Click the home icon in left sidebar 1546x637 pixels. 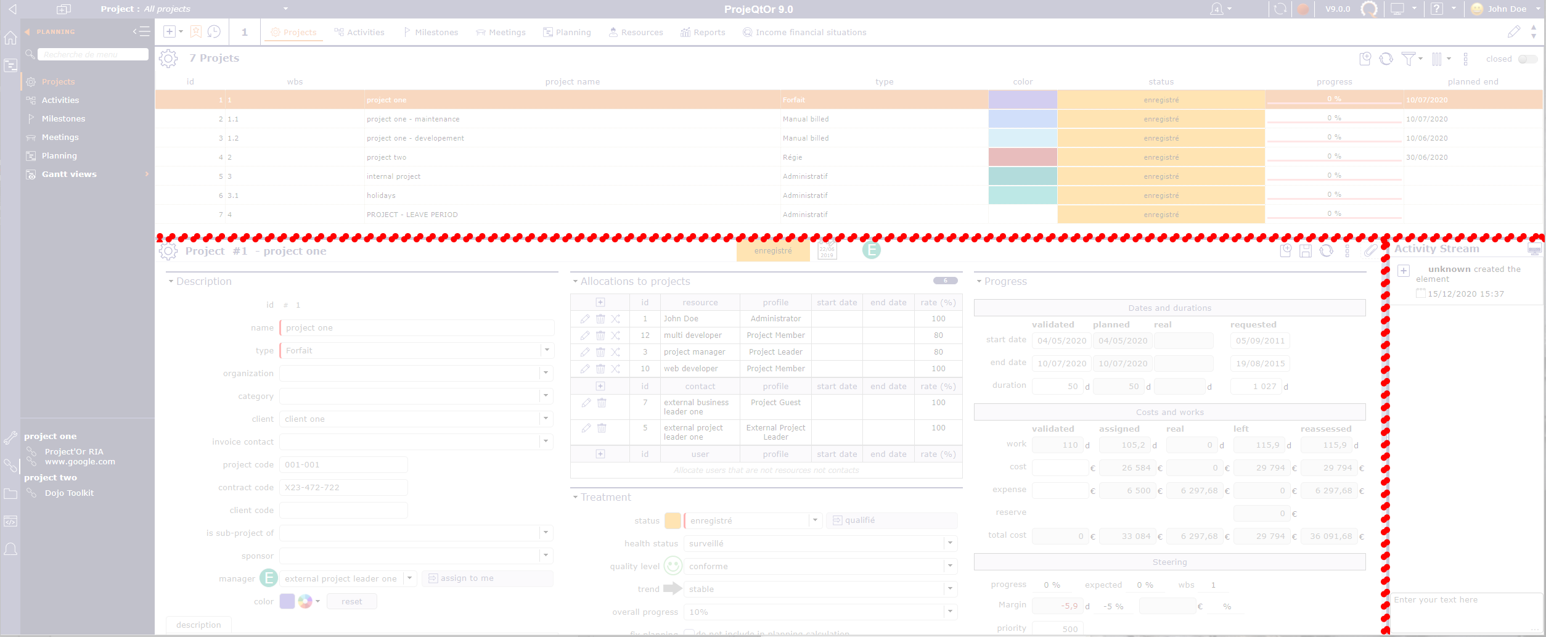click(10, 38)
